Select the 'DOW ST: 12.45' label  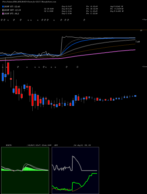(x=12, y=6)
